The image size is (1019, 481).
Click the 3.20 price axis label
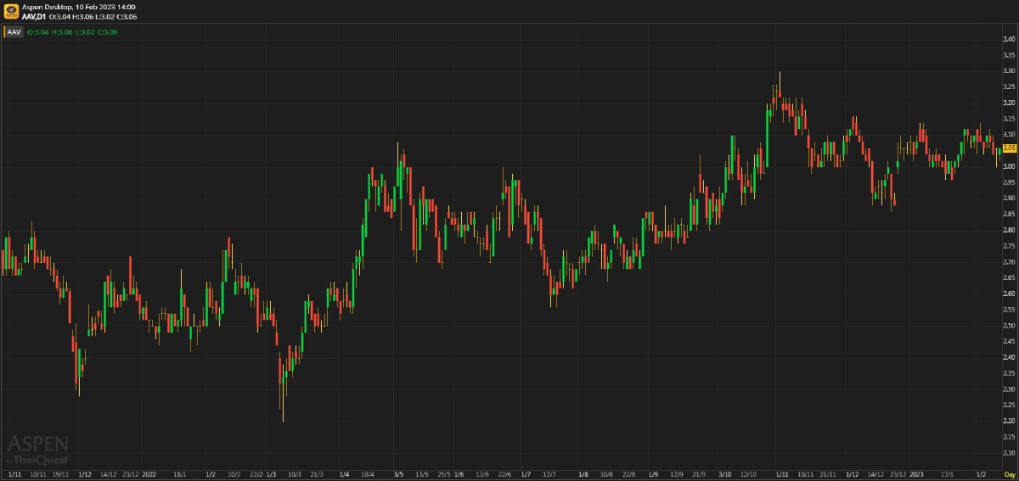click(x=1010, y=103)
